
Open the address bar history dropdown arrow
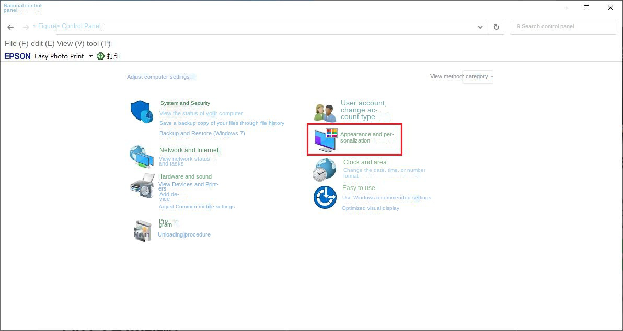tap(480, 27)
